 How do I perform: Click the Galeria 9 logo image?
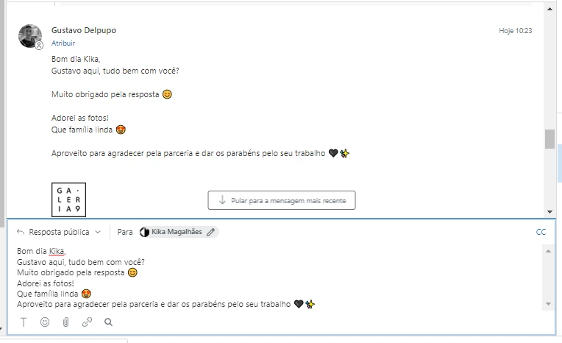(x=69, y=200)
